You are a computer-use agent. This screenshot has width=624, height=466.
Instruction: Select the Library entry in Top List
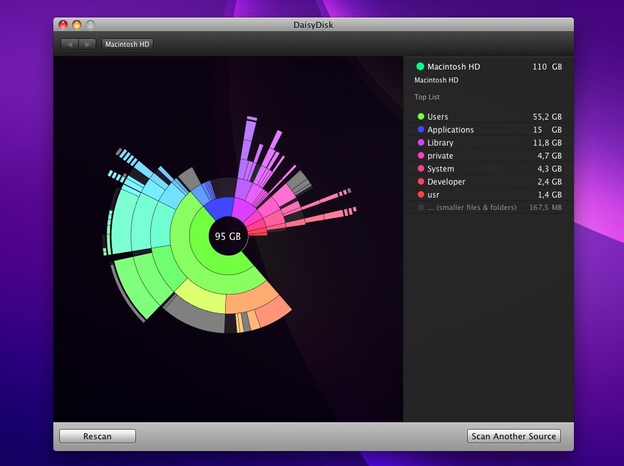(x=489, y=142)
